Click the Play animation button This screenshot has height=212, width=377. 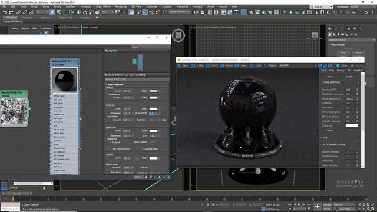pos(299,204)
